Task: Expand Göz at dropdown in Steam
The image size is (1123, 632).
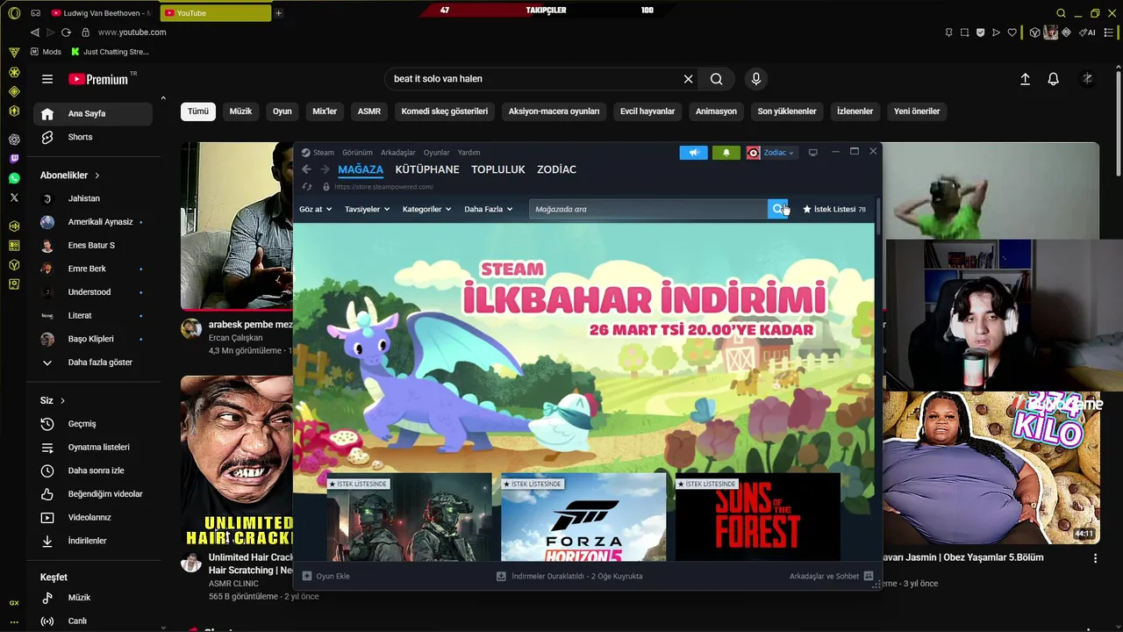Action: pos(315,209)
